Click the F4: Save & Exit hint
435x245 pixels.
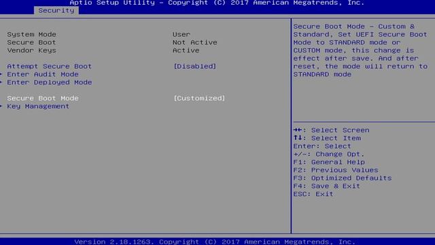[326, 186]
